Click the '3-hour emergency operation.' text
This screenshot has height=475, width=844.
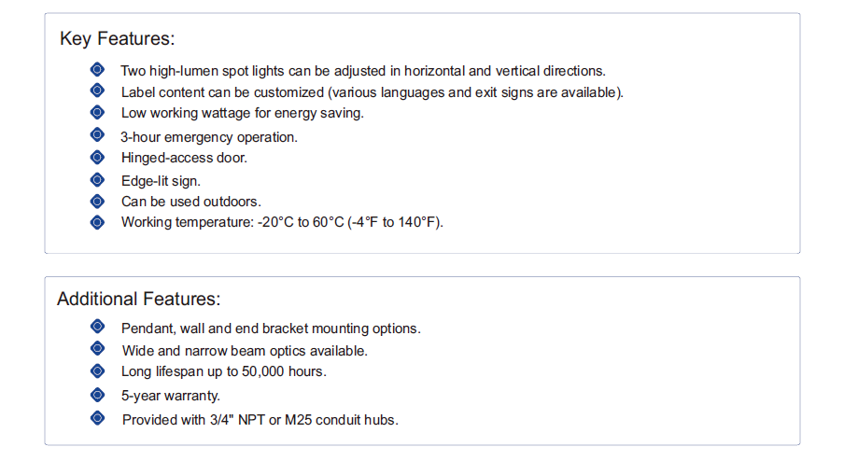pos(209,137)
